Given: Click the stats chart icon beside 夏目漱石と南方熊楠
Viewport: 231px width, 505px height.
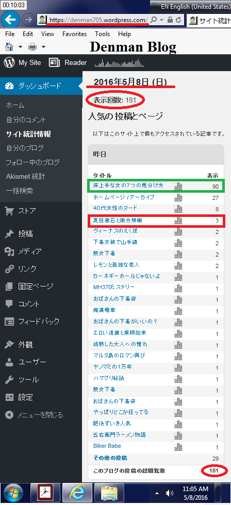Looking at the screenshot, I should (178, 221).
